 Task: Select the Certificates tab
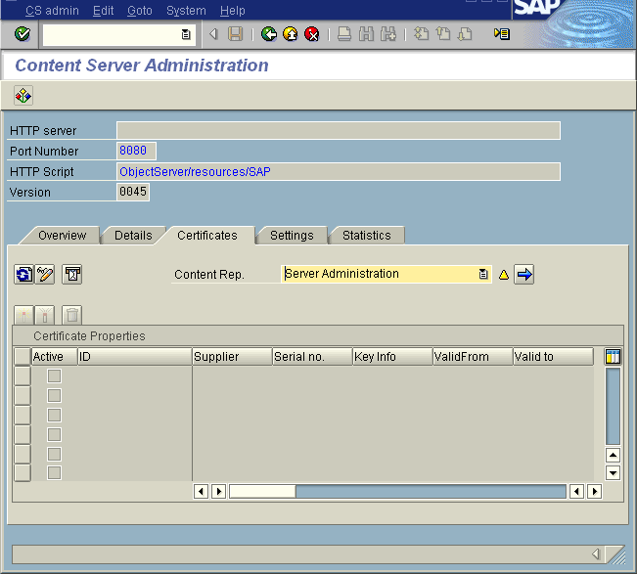point(207,236)
